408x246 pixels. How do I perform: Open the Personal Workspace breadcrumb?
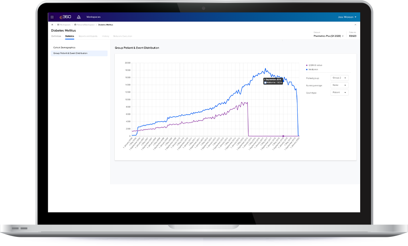(85, 25)
